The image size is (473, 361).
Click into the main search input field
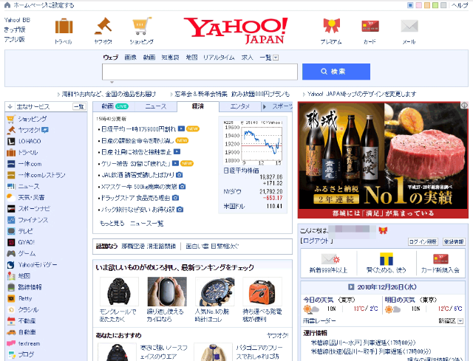pos(200,72)
